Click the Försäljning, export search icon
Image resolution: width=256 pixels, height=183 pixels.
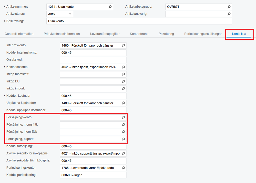[x=123, y=139]
